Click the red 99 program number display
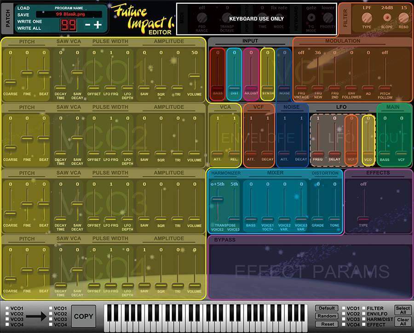 (69, 25)
